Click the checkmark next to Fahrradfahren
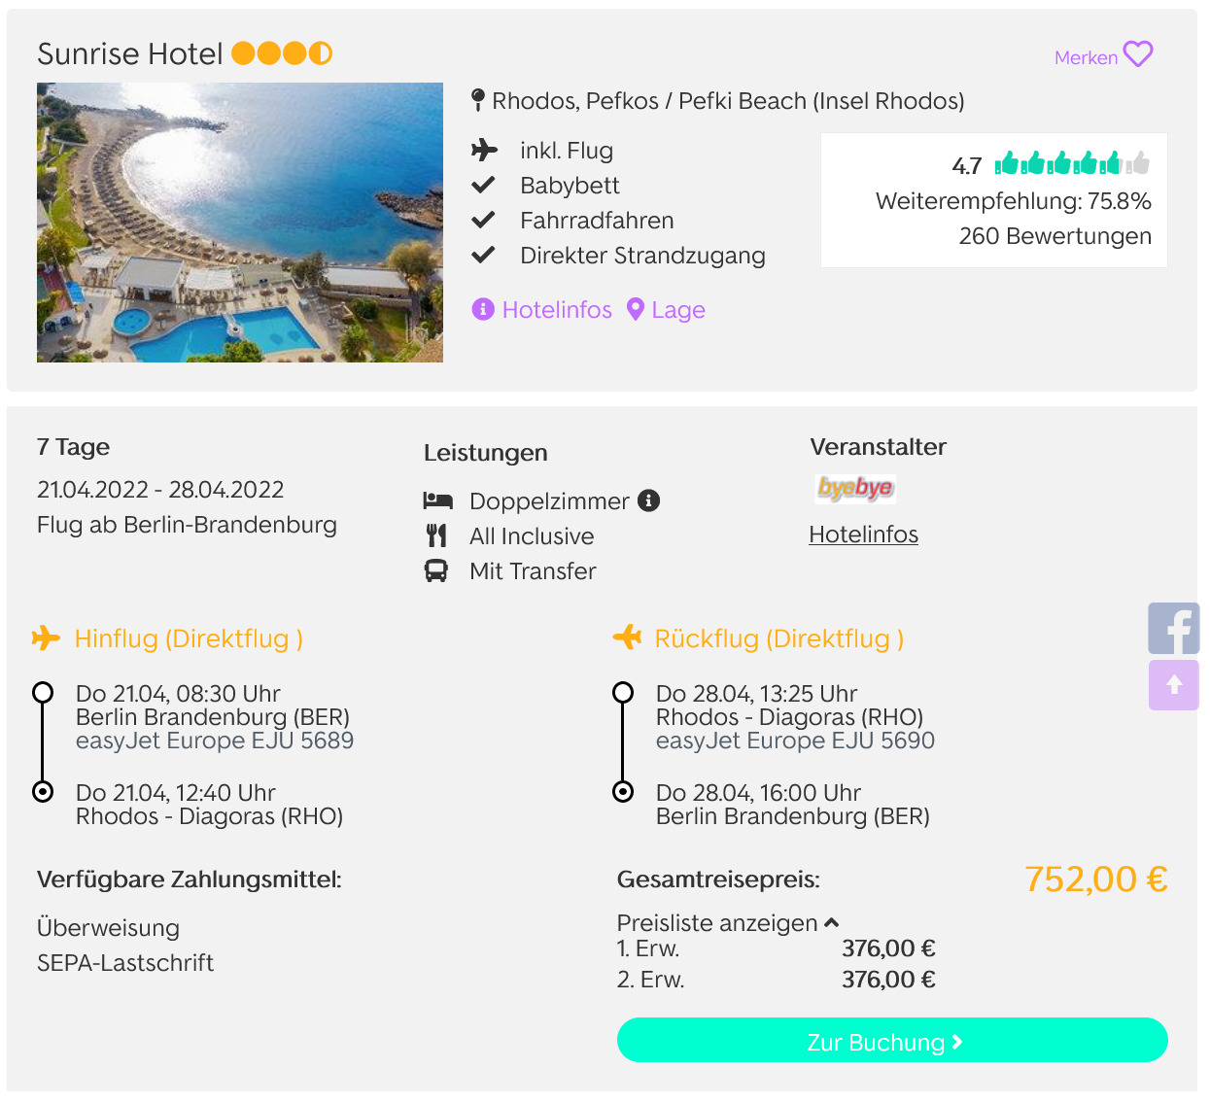 coord(483,220)
